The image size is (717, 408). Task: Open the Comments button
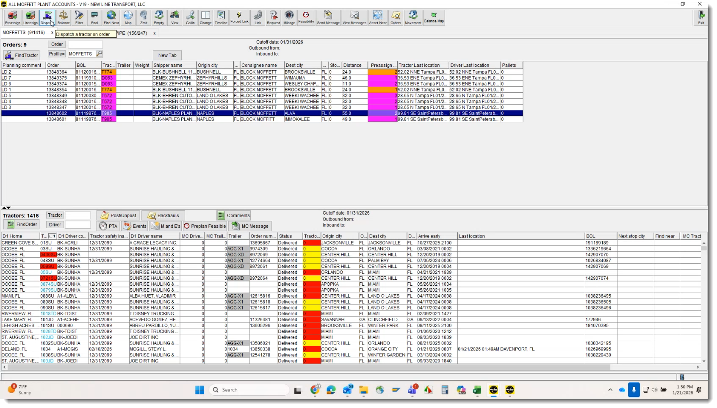[234, 215]
